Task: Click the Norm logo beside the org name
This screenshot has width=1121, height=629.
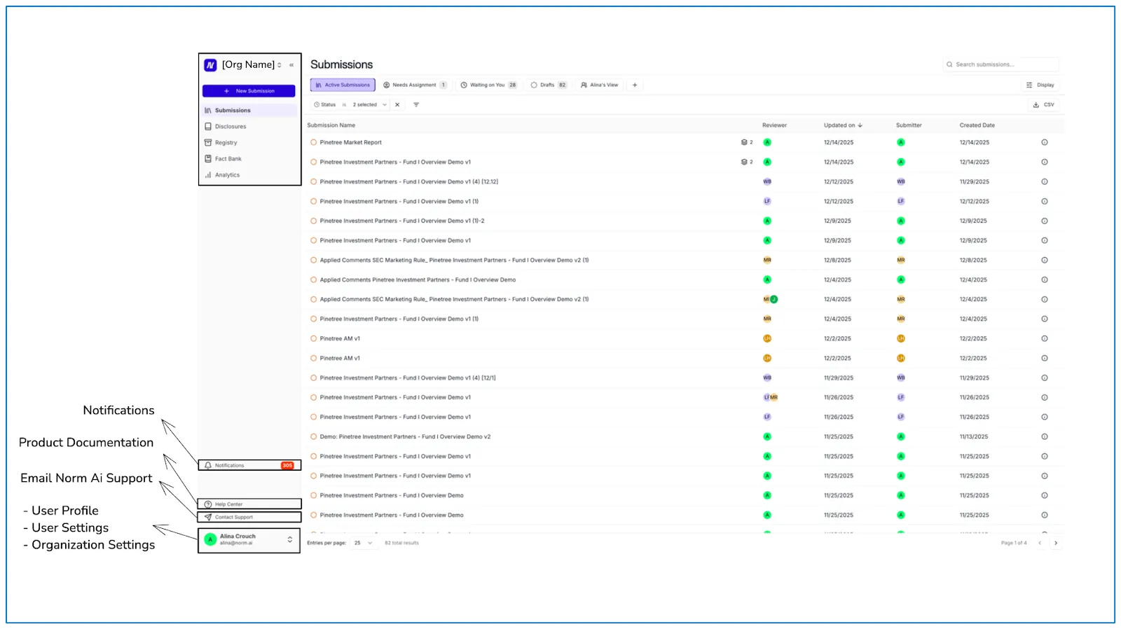Action: pyautogui.click(x=210, y=65)
